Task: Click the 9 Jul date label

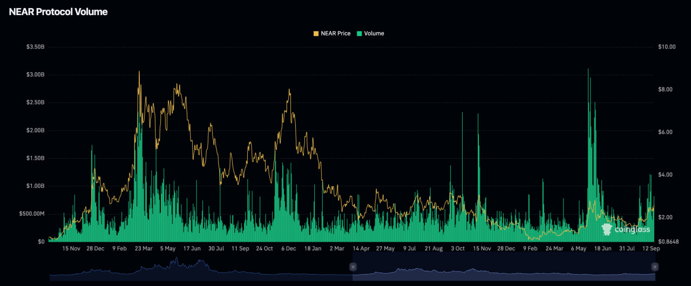Action: click(409, 249)
